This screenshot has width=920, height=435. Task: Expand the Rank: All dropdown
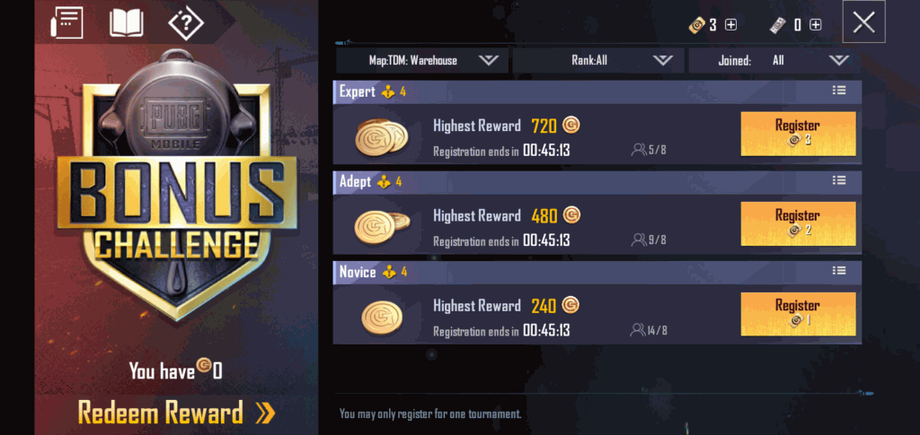[x=597, y=60]
